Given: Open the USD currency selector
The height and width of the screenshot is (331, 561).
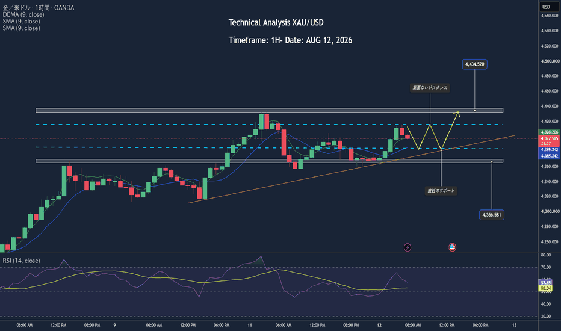Looking at the screenshot, I should tap(548, 7).
